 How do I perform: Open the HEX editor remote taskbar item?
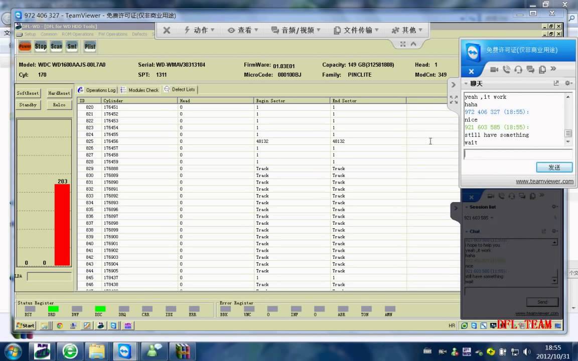(x=127, y=325)
